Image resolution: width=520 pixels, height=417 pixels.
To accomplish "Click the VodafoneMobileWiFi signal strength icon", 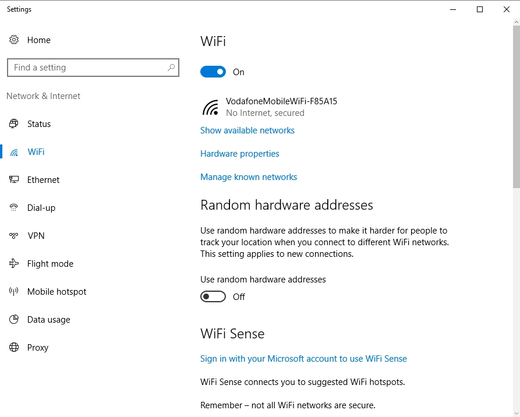I will 209,107.
